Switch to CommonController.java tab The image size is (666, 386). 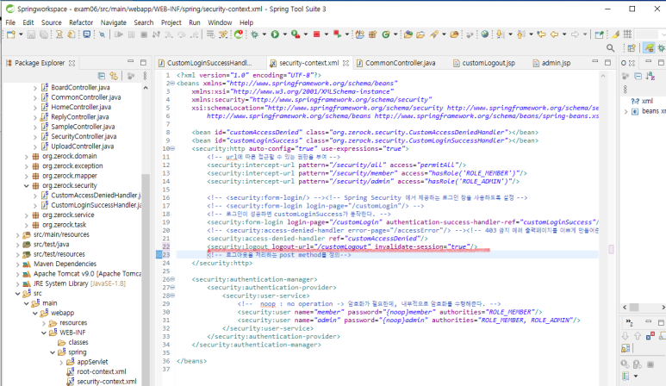click(x=395, y=63)
